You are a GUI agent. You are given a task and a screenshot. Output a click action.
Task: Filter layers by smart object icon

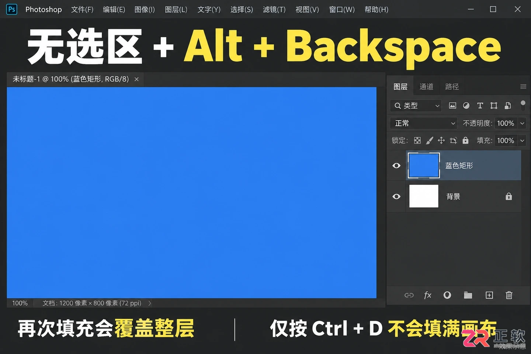[508, 106]
